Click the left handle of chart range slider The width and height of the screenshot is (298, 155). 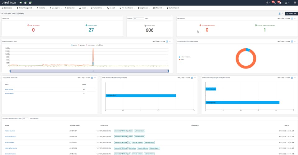[x=10, y=71]
